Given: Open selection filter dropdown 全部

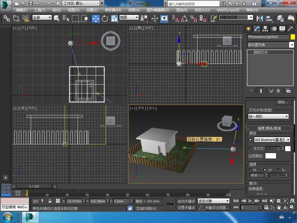Looking at the screenshot, I should coord(42,17).
